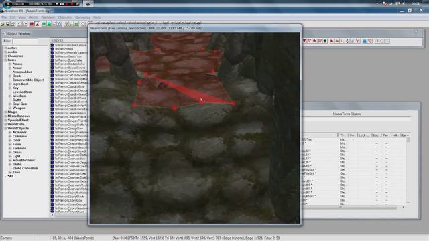Click the NaasTomb render window title bar
Screen dimensions: 429x241
pyautogui.click(x=195, y=28)
